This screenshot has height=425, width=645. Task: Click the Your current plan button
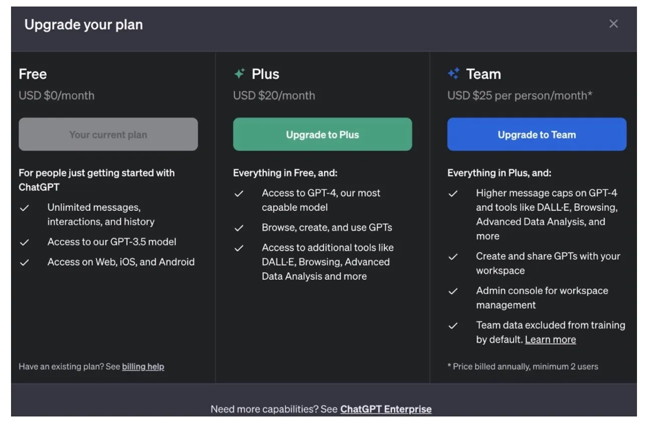click(x=108, y=134)
